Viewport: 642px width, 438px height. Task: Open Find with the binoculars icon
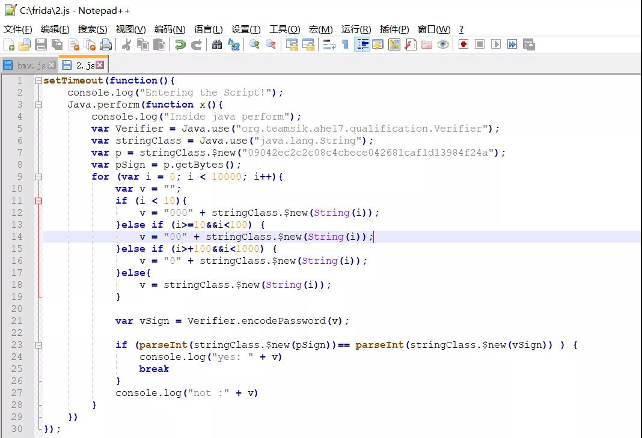point(217,44)
